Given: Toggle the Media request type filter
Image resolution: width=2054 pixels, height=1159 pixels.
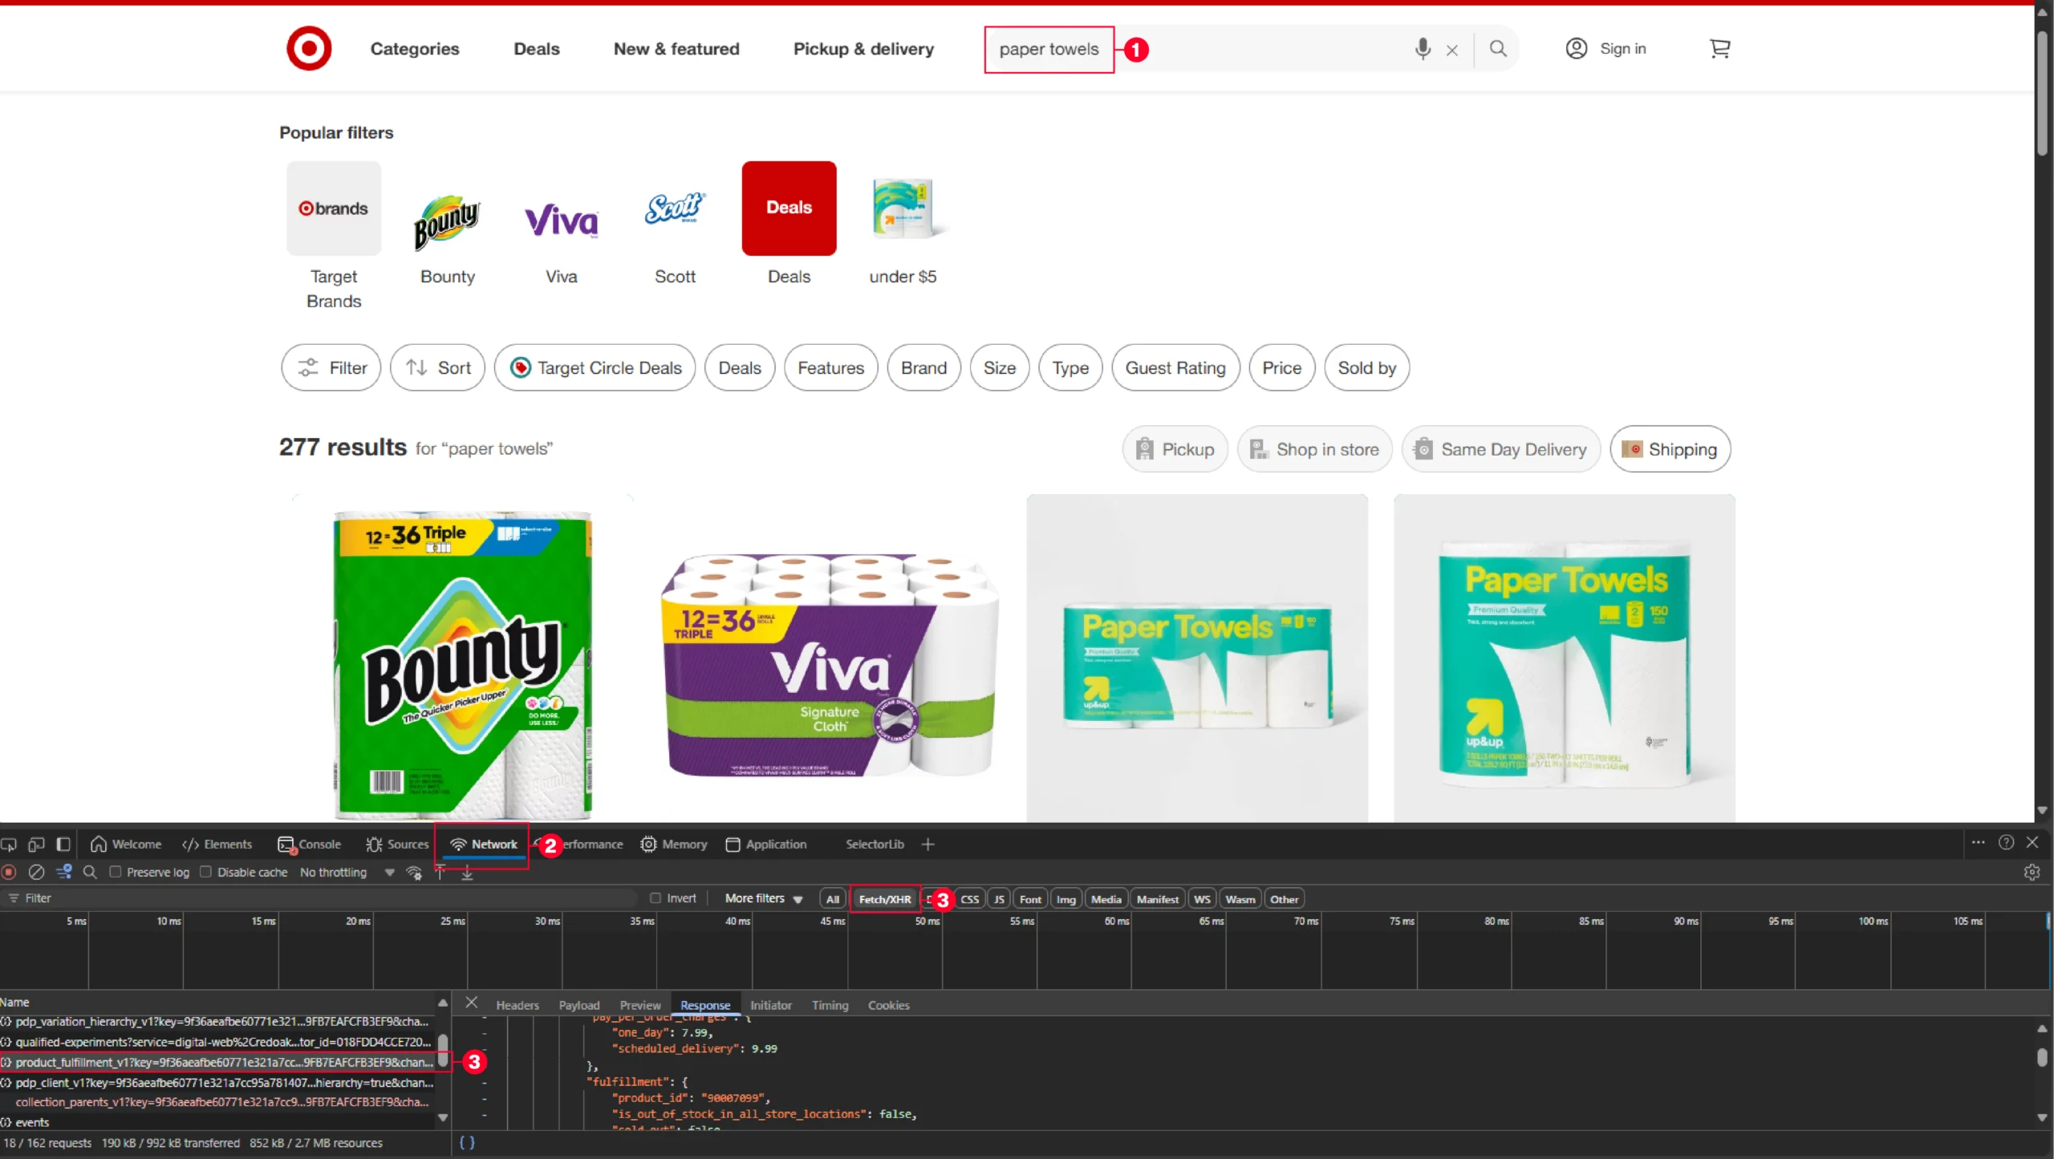Looking at the screenshot, I should 1106,899.
